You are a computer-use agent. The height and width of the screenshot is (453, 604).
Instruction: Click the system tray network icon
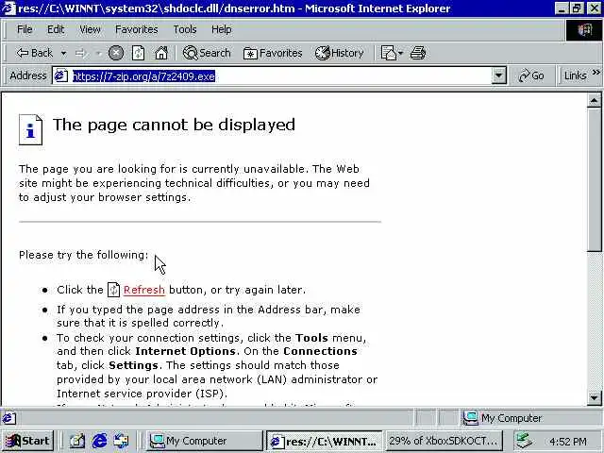point(525,441)
